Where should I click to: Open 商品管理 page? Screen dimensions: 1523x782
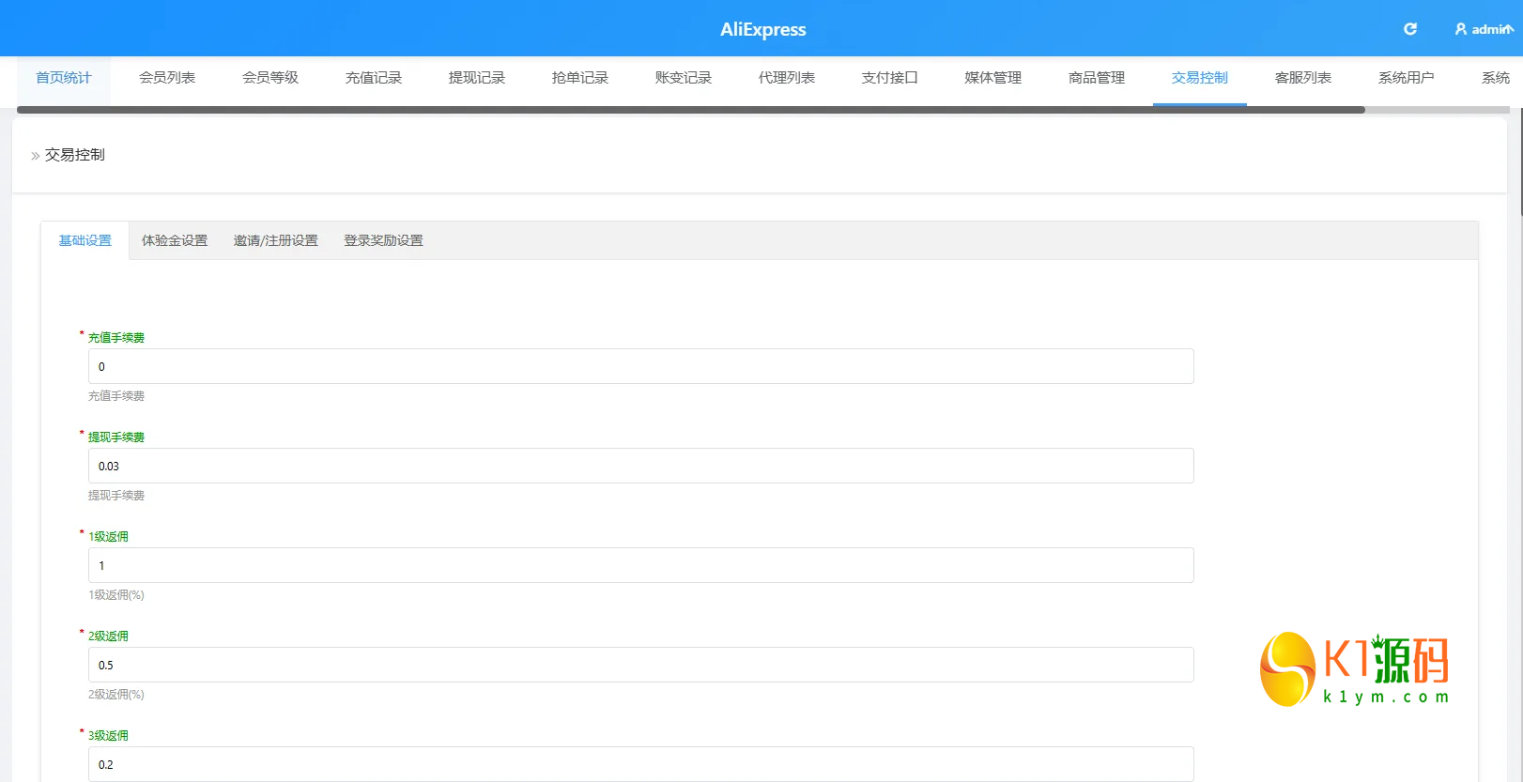click(1097, 78)
